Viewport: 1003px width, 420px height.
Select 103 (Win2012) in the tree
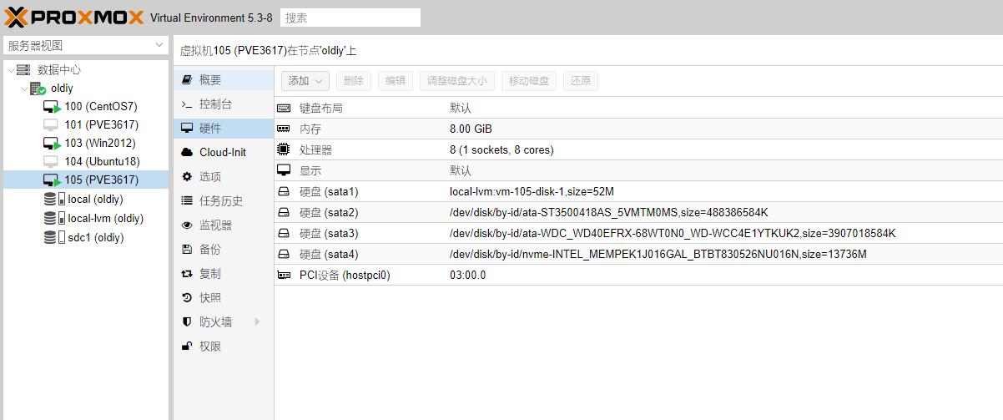[99, 144]
